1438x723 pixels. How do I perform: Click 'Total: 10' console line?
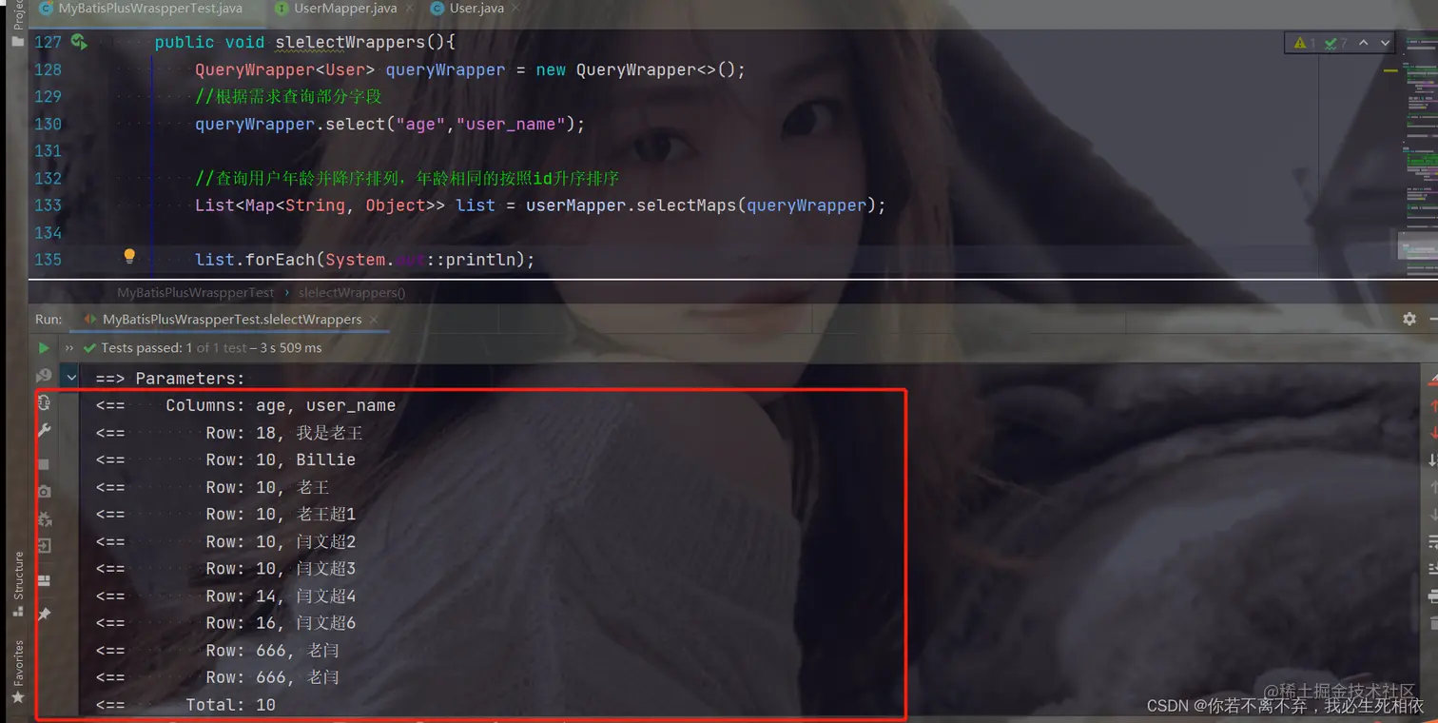point(185,705)
